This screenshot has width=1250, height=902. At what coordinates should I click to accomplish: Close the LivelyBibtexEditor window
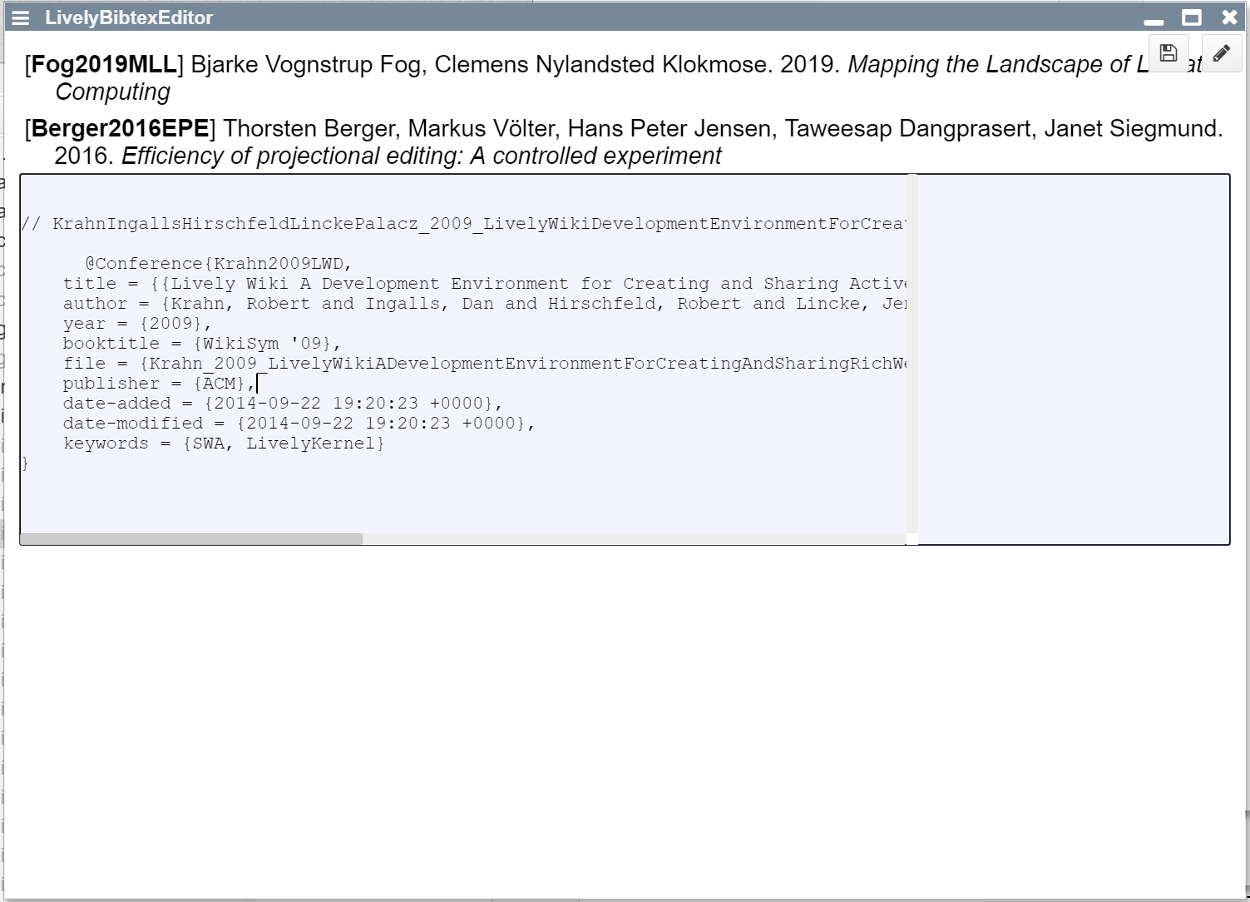point(1229,17)
